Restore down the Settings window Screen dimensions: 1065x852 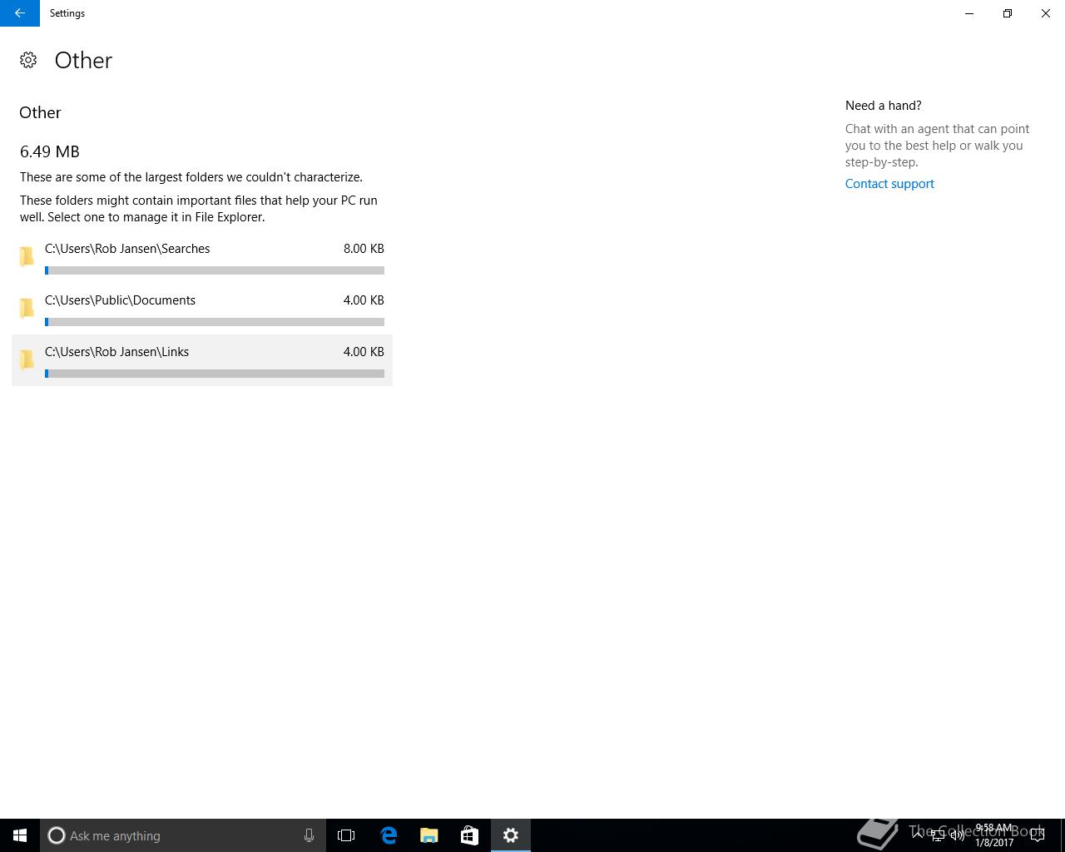coord(1008,13)
